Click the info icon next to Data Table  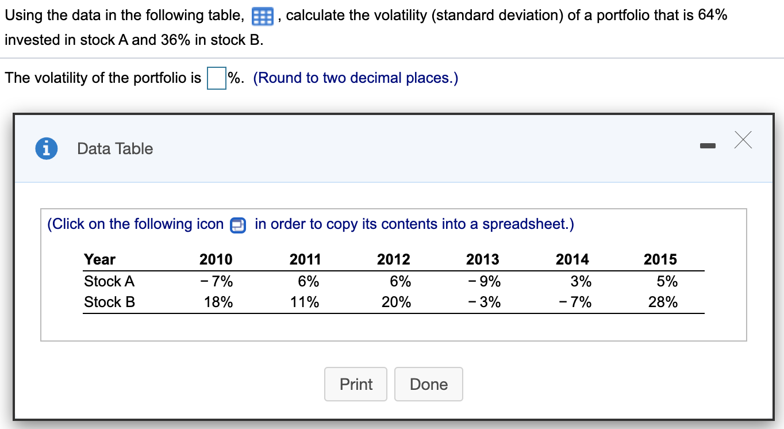[x=45, y=148]
